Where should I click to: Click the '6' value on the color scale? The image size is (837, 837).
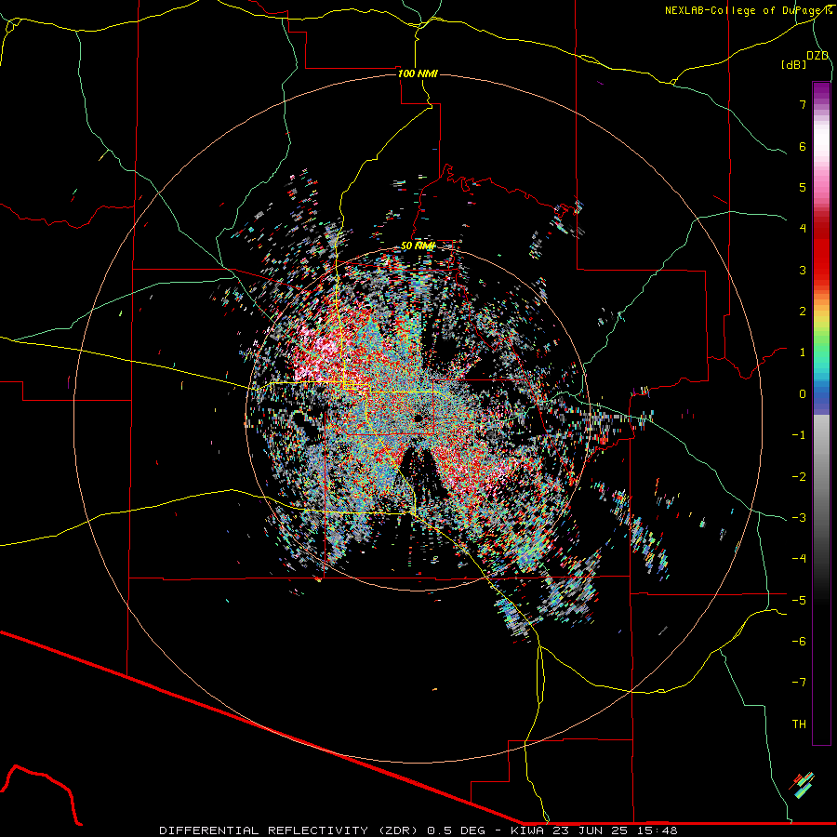click(803, 146)
